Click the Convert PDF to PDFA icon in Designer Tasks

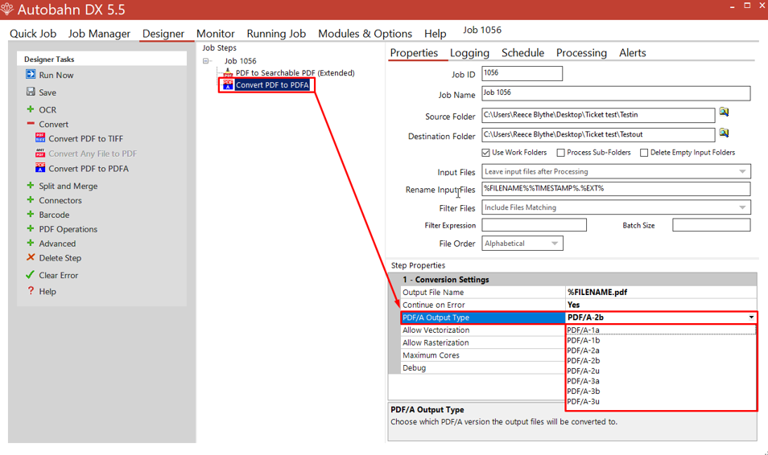40,168
